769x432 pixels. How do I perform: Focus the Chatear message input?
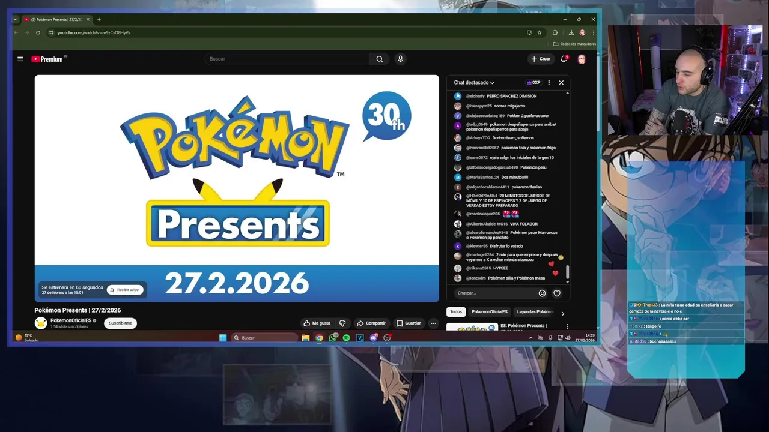[x=495, y=293]
